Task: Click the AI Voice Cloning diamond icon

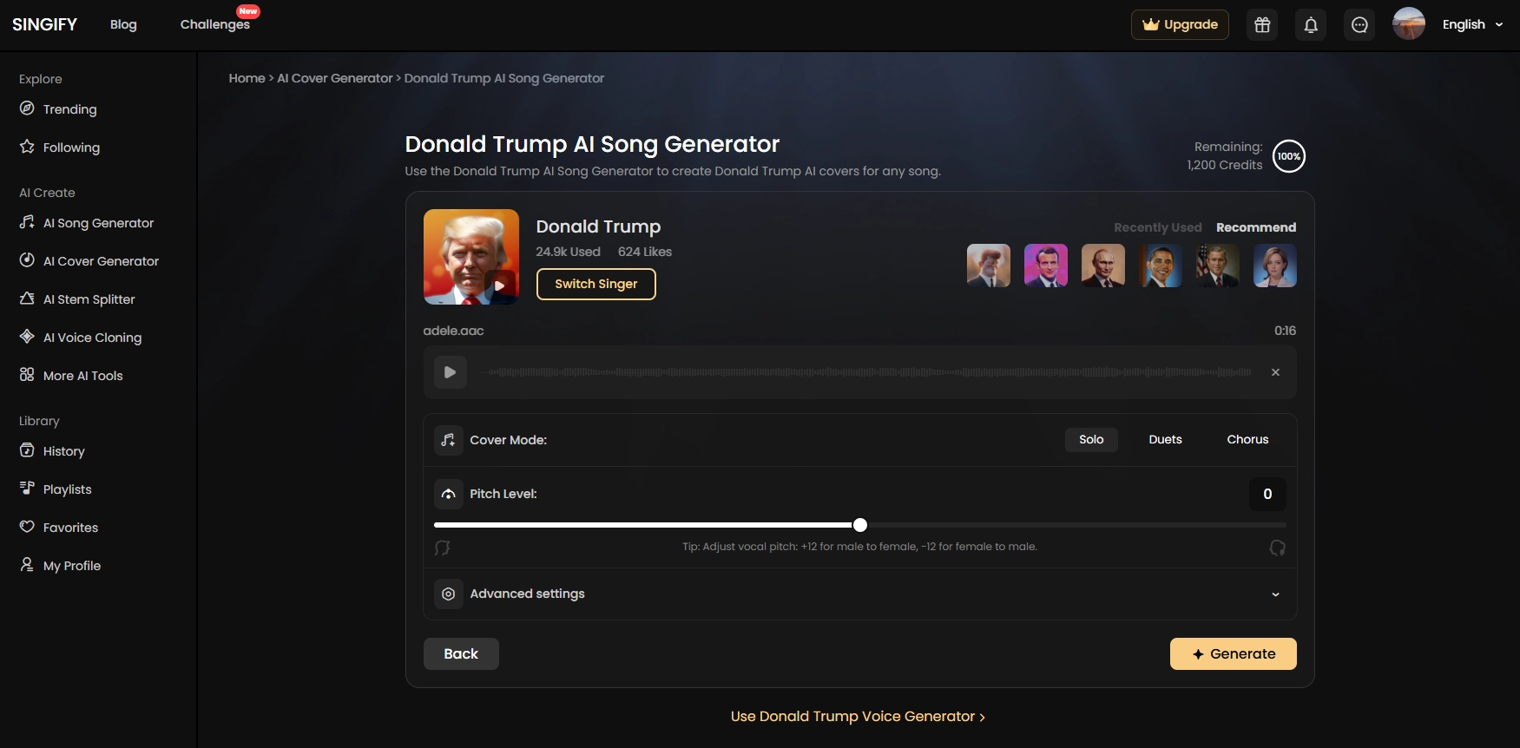Action: coord(27,337)
